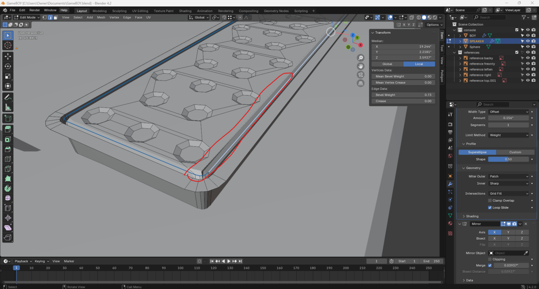This screenshot has height=289, width=539.
Task: Select the Custom profile button
Action: [515, 152]
